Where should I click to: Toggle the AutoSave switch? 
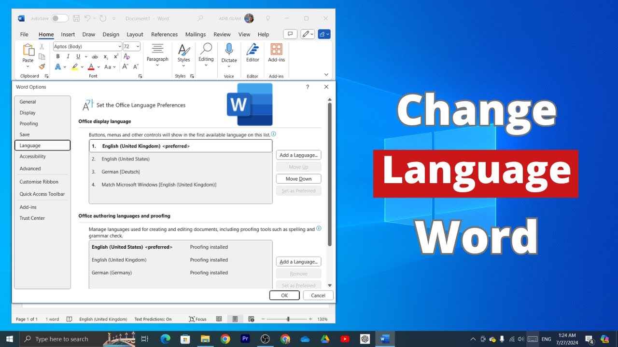click(x=60, y=18)
